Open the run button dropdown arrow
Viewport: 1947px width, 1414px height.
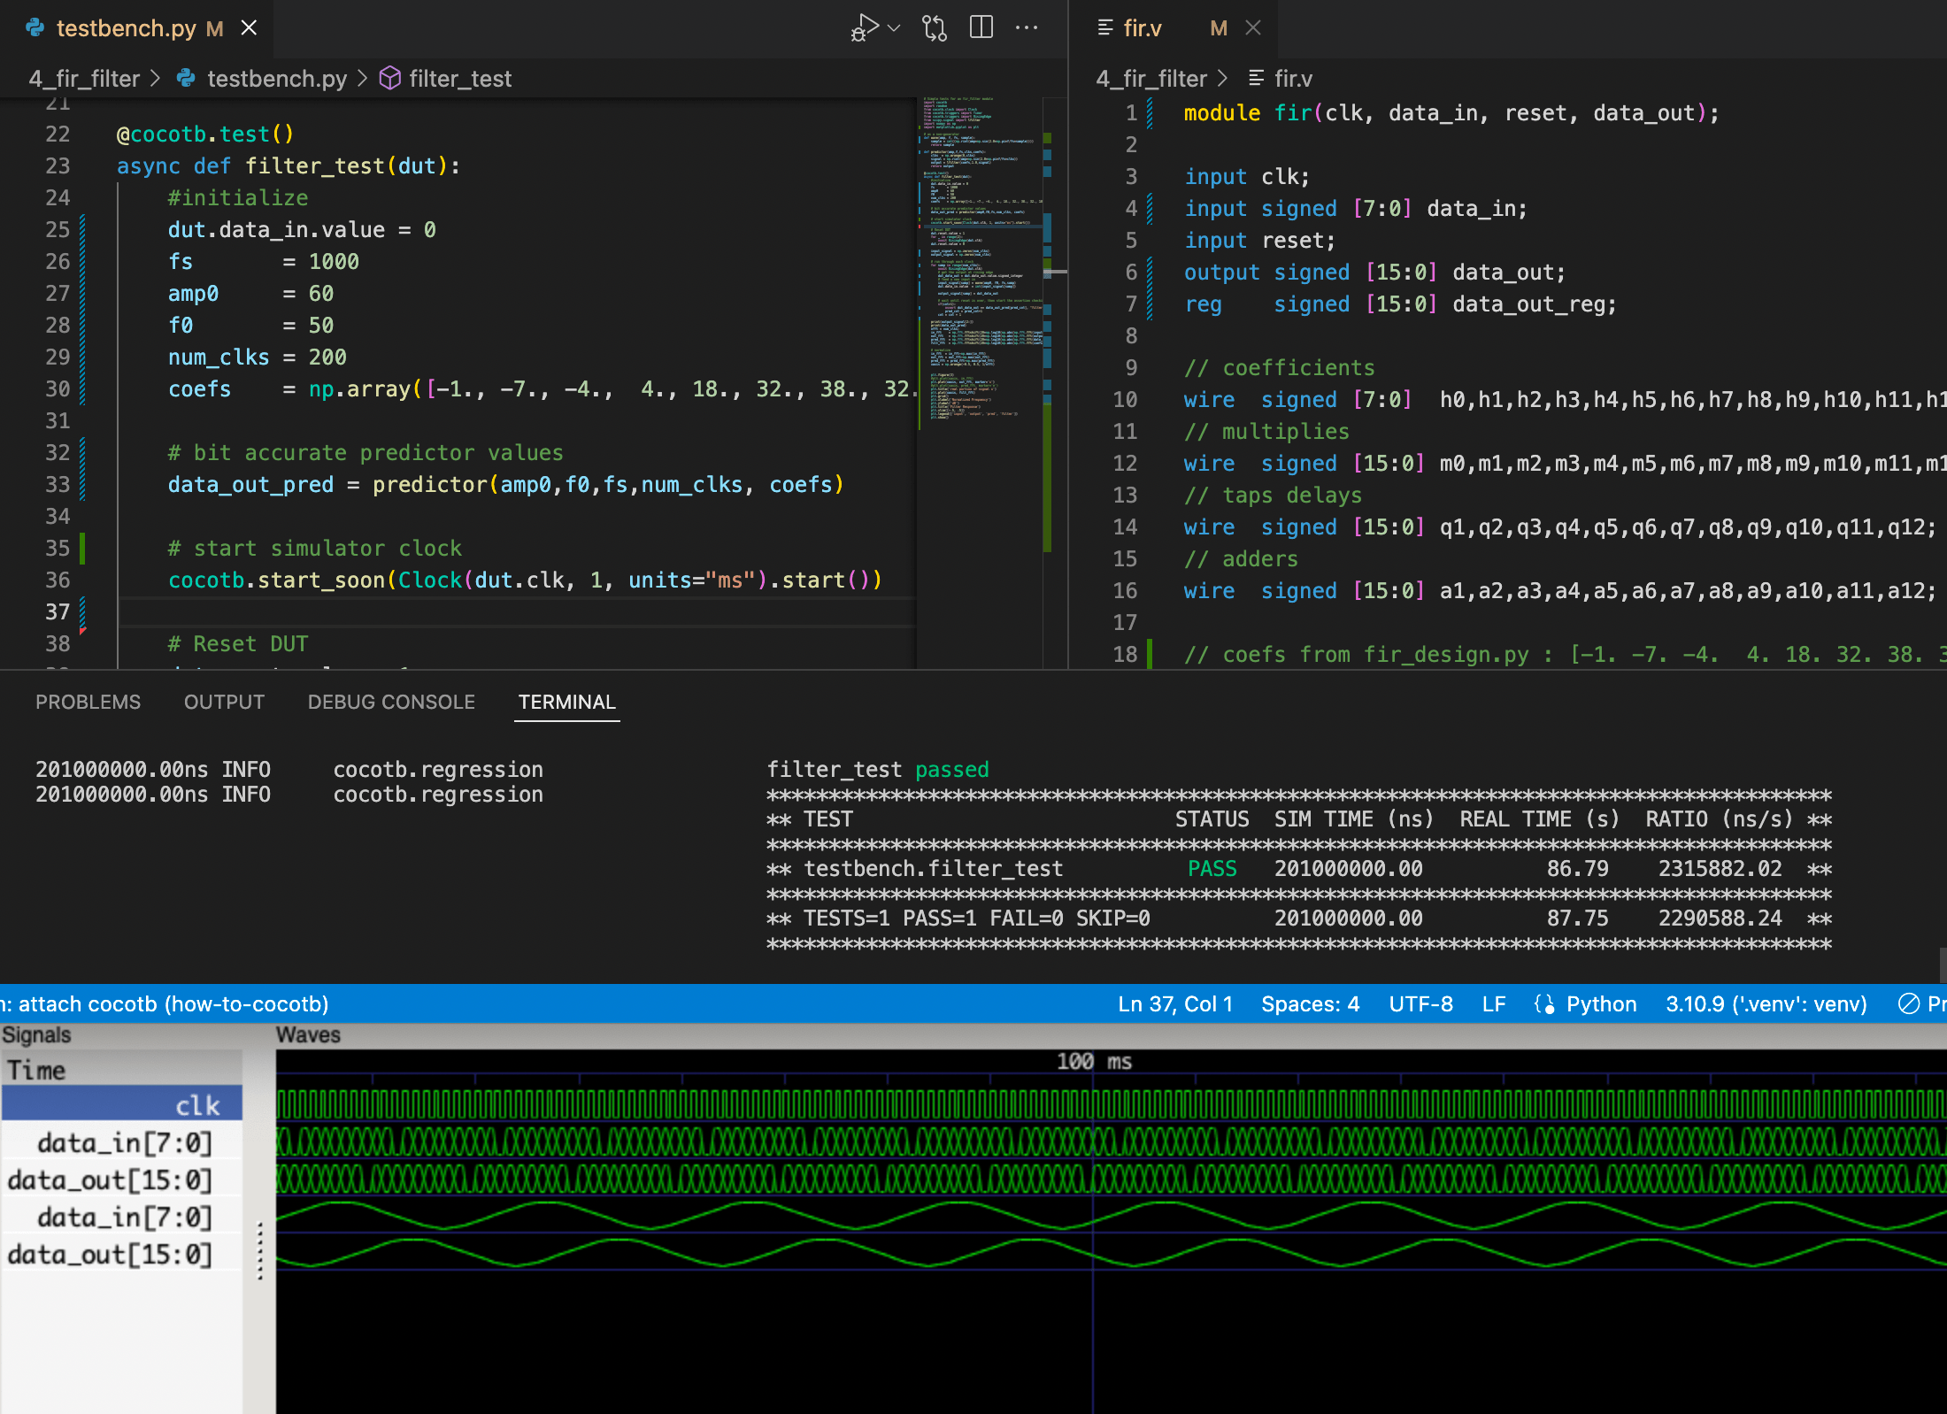(x=894, y=27)
